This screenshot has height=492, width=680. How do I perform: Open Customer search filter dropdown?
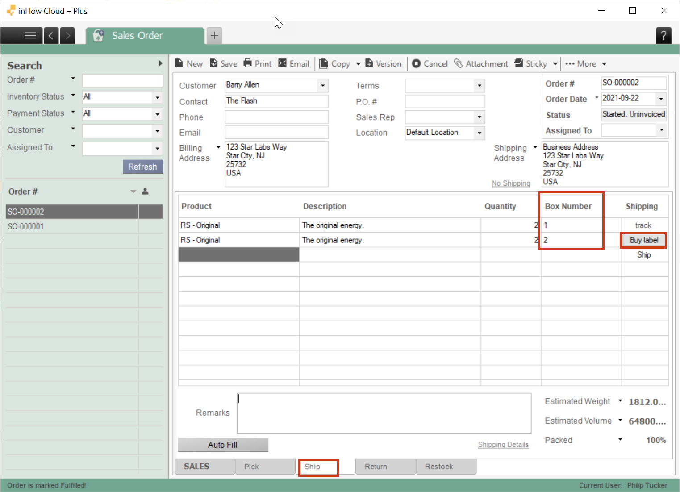(x=157, y=131)
